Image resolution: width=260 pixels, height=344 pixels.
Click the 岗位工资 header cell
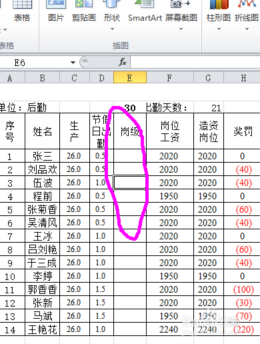tap(170, 131)
